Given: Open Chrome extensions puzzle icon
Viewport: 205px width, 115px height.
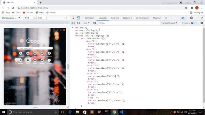Looking at the screenshot, I should click(x=192, y=8).
